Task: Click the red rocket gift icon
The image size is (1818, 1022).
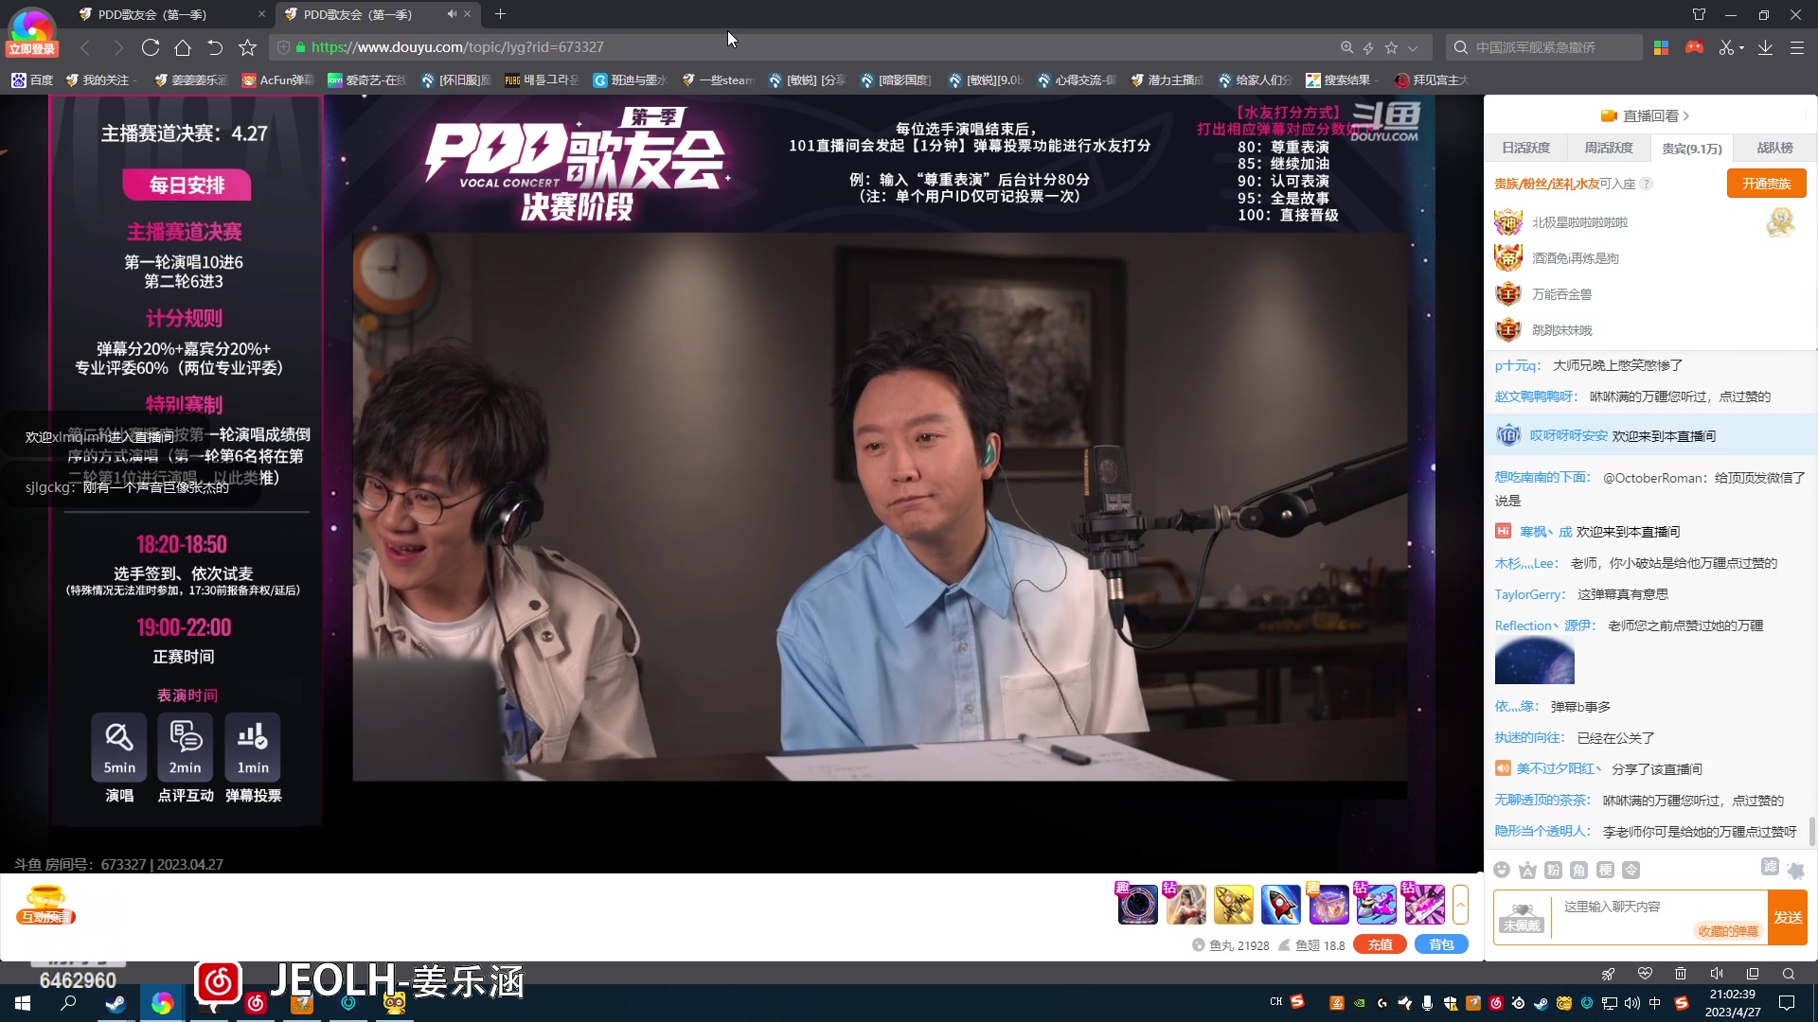Action: coord(1280,906)
